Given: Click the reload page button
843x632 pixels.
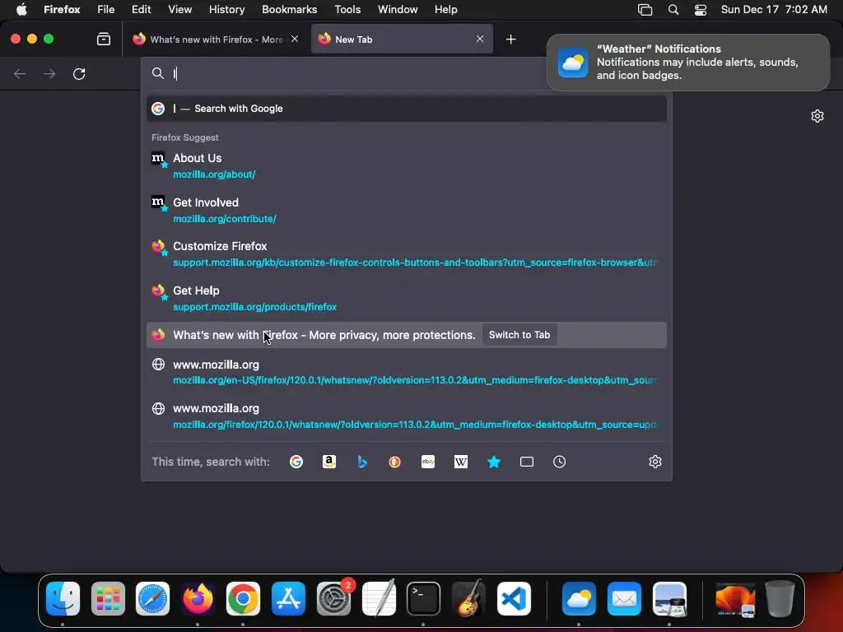Looking at the screenshot, I should (79, 73).
